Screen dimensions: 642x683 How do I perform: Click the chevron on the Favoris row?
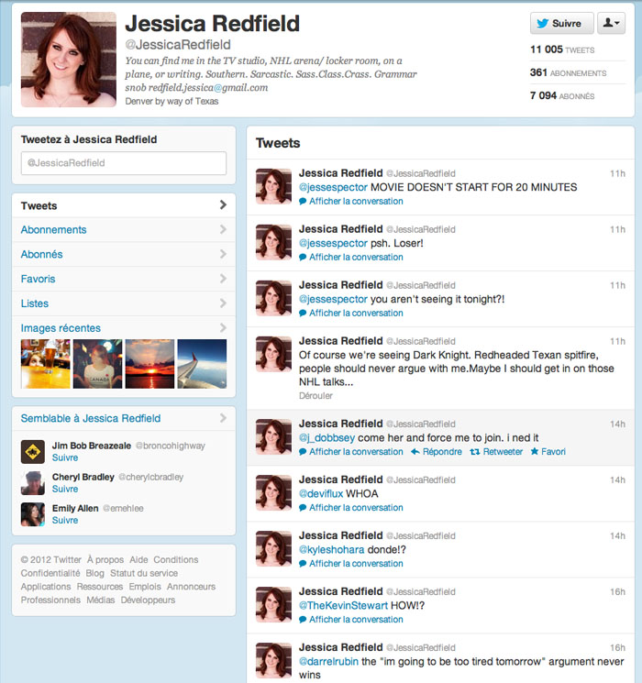tap(223, 279)
